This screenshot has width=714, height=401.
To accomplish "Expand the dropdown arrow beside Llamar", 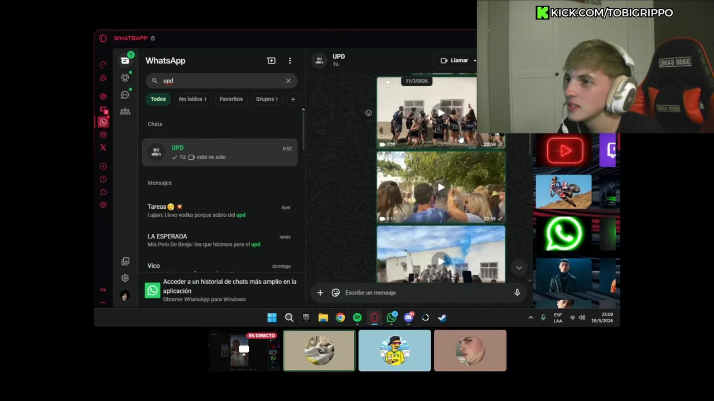I will pos(475,61).
